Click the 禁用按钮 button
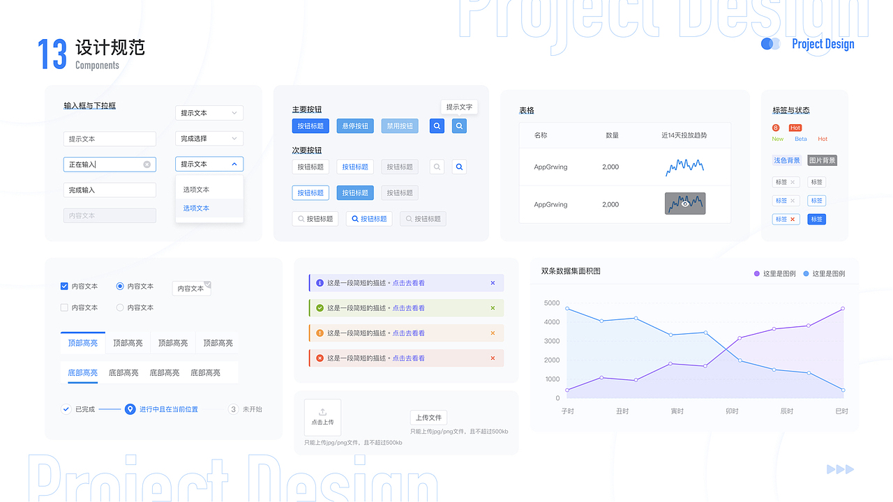 400,126
